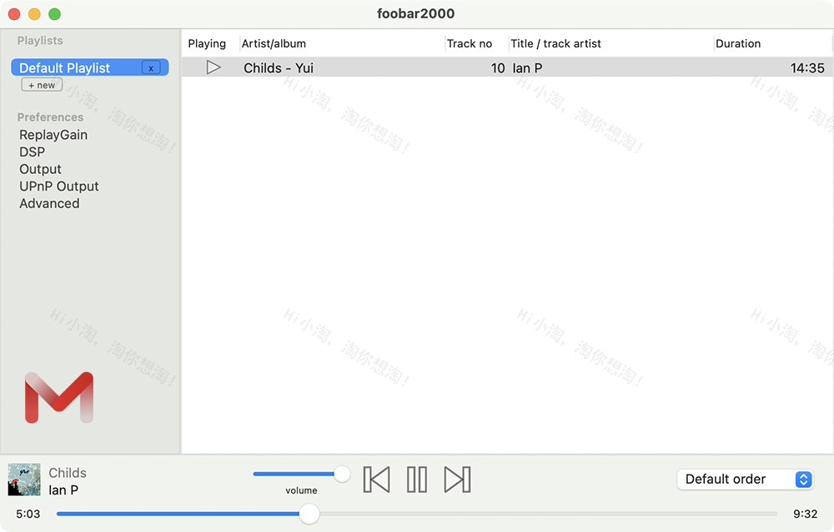Open Output preferences
Screen dimensions: 834x532
point(40,169)
